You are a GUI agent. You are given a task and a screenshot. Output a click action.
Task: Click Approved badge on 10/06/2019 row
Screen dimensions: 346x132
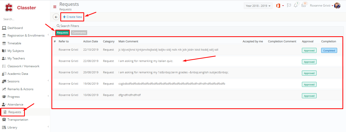tap(309, 96)
